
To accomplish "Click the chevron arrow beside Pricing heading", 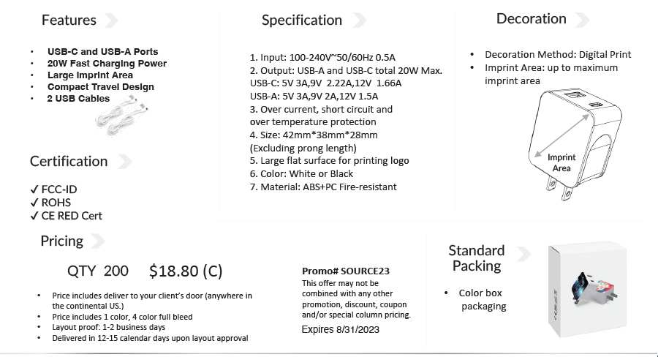I will [97, 241].
